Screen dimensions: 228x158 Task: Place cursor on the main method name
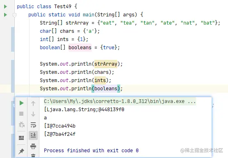pyautogui.click(x=89, y=15)
